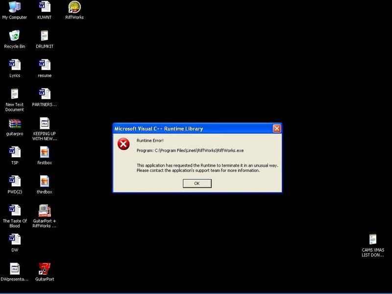
Task: Select the KEEPING UP WITH NEW file icon
Action: [x=45, y=123]
